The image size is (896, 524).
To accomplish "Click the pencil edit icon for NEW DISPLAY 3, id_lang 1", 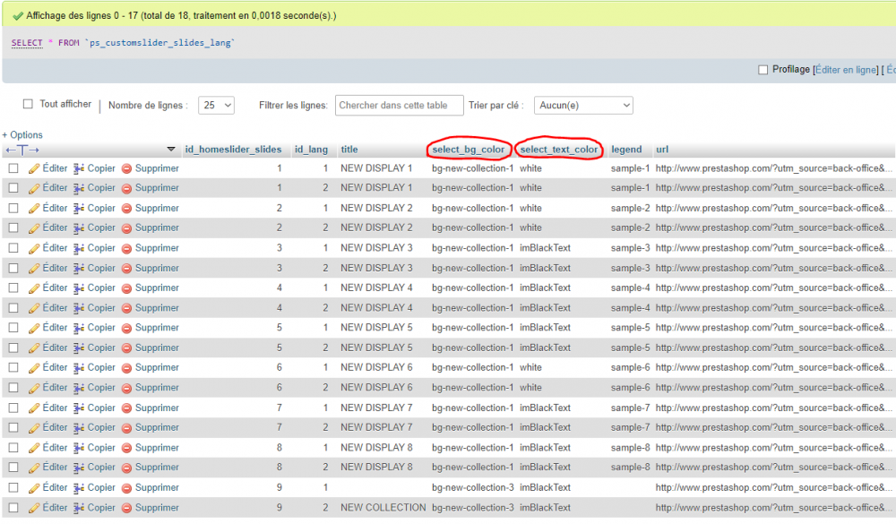I will point(34,248).
